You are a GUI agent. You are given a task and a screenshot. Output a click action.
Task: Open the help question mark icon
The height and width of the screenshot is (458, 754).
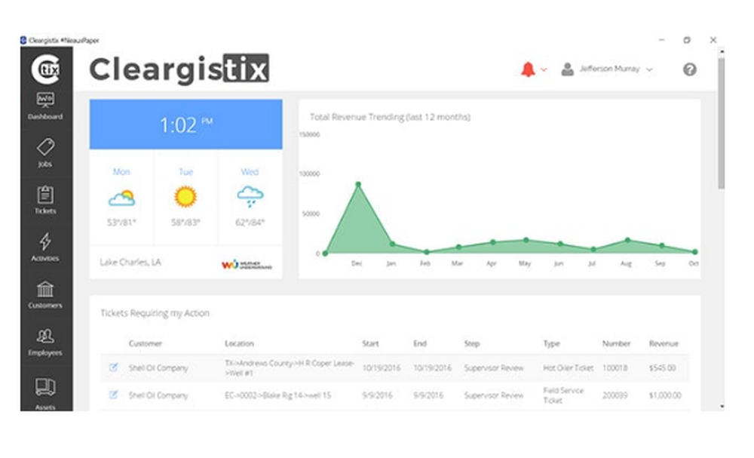(x=690, y=69)
